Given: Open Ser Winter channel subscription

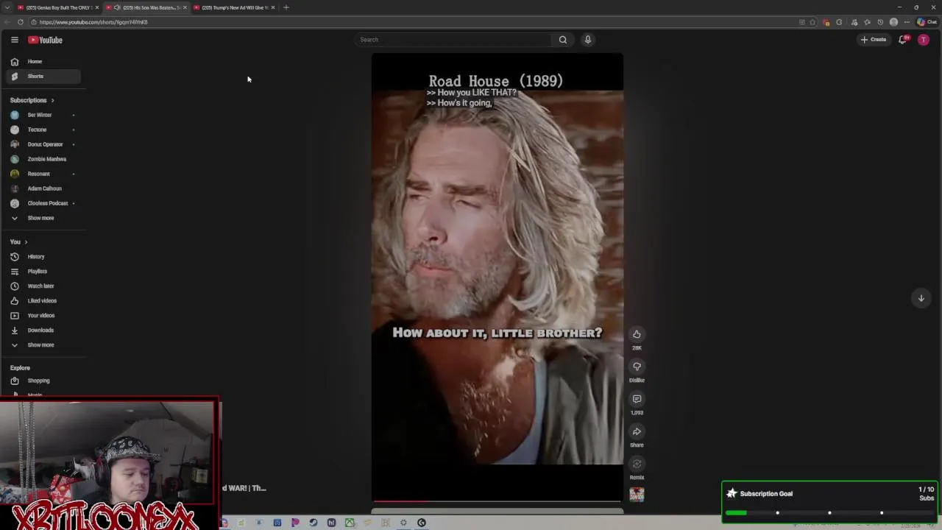Looking at the screenshot, I should pos(44,115).
